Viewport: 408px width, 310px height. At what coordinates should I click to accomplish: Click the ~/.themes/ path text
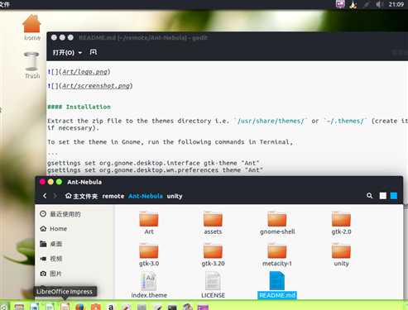[x=345, y=121]
